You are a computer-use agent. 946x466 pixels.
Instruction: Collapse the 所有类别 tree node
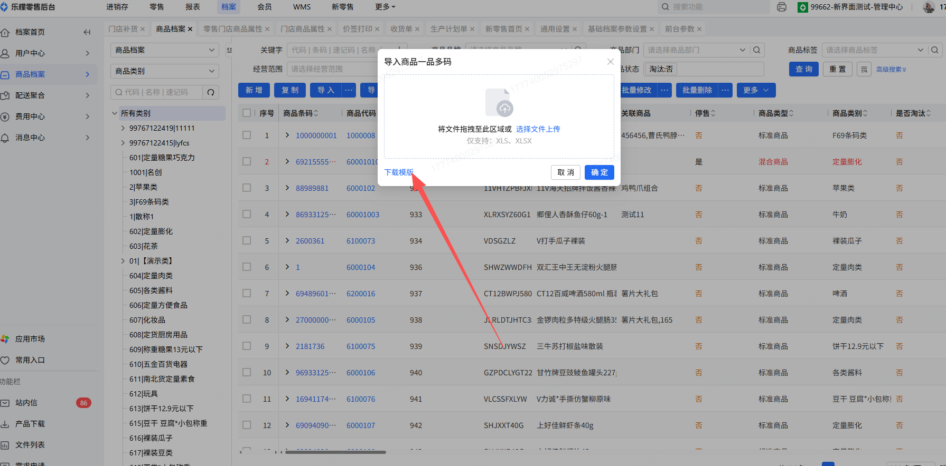coord(115,113)
